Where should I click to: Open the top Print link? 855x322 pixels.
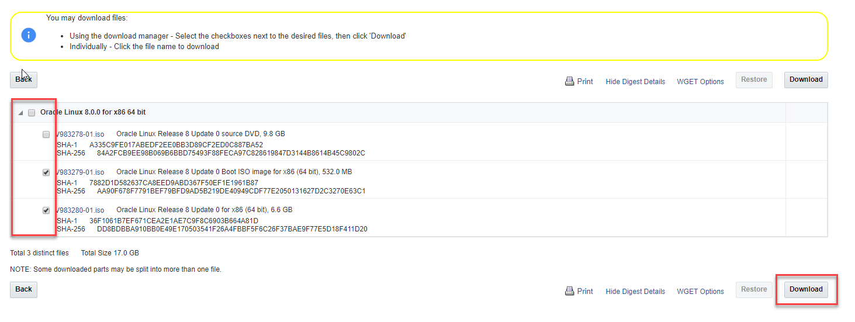[585, 82]
